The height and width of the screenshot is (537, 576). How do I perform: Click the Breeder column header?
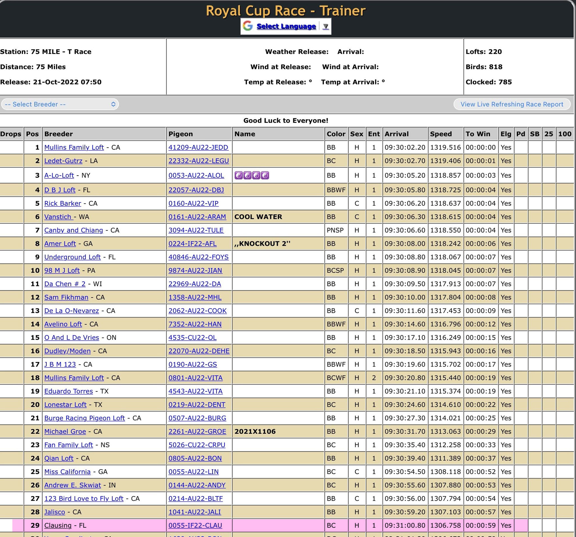[x=104, y=134]
